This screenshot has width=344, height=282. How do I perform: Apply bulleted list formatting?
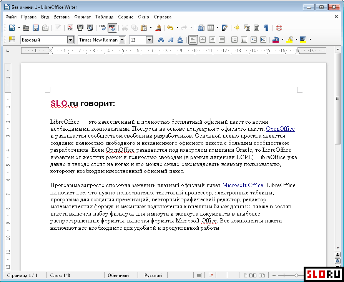[244, 40]
